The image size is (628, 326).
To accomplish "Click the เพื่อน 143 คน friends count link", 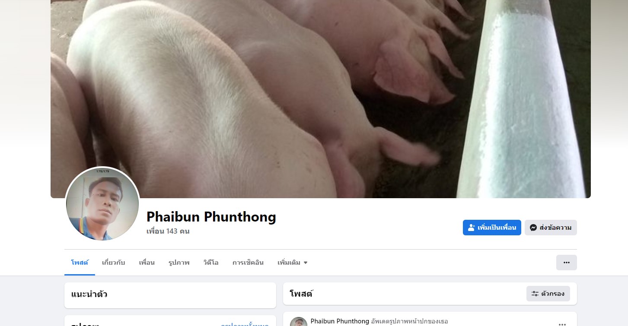I will 168,231.
